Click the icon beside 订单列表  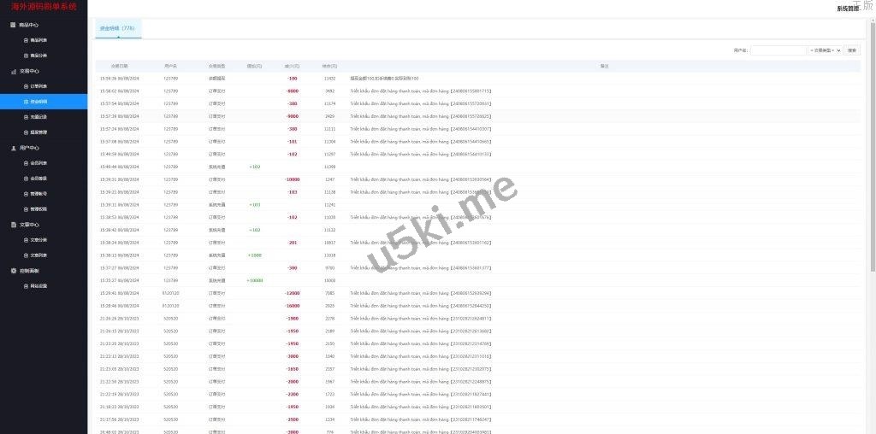point(26,86)
